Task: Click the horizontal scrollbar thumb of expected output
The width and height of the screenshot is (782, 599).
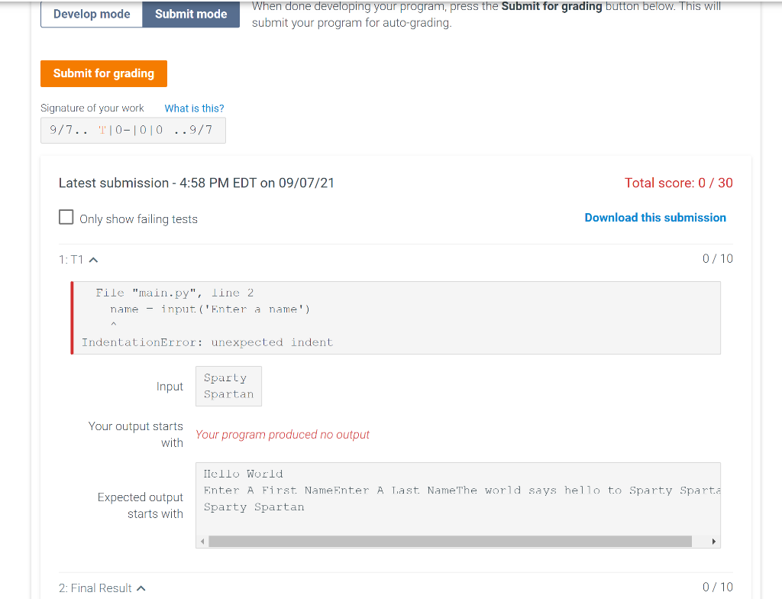Action: pyautogui.click(x=450, y=542)
